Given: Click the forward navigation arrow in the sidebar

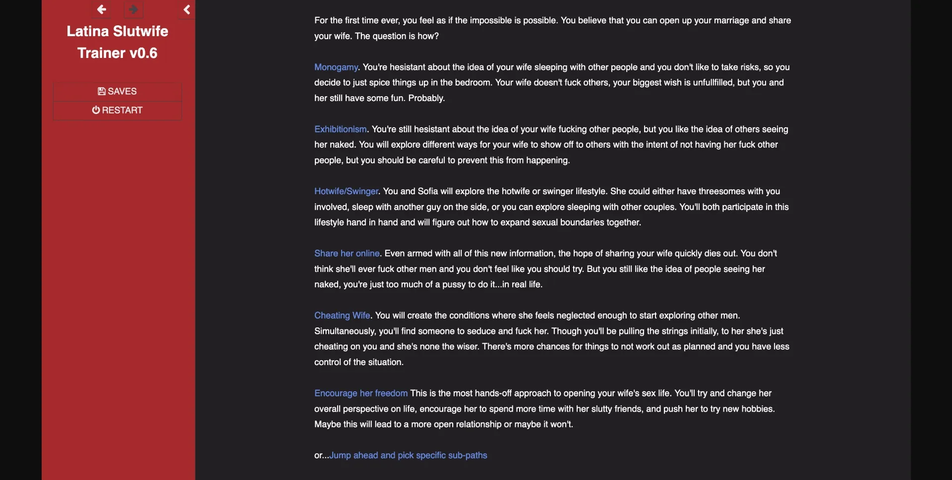Looking at the screenshot, I should [x=132, y=9].
